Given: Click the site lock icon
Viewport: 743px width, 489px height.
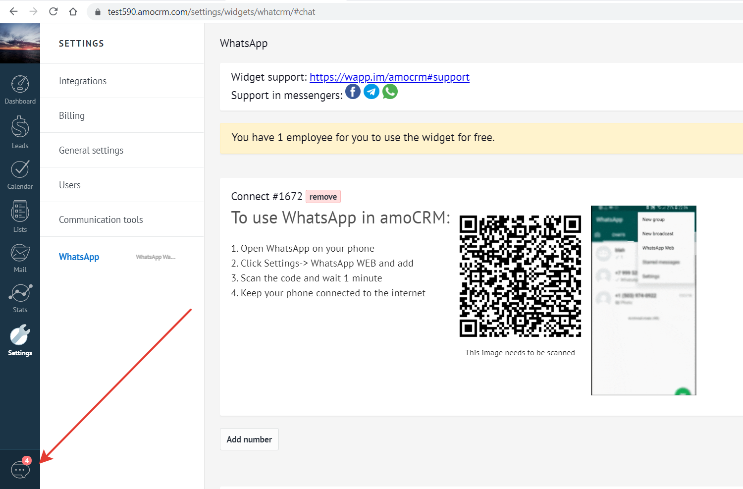Looking at the screenshot, I should coord(98,12).
